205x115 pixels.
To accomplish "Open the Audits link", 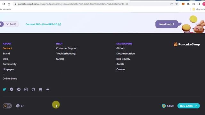I will [120, 64].
